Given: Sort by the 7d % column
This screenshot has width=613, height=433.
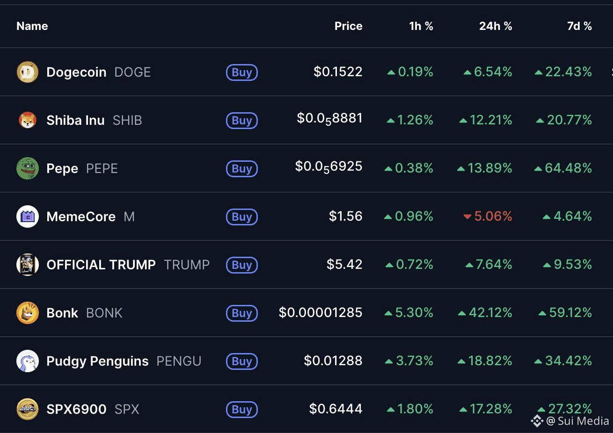Looking at the screenshot, I should coord(579,26).
